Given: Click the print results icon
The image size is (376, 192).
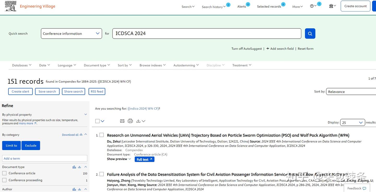Looking at the screenshot, I should [x=130, y=121].
